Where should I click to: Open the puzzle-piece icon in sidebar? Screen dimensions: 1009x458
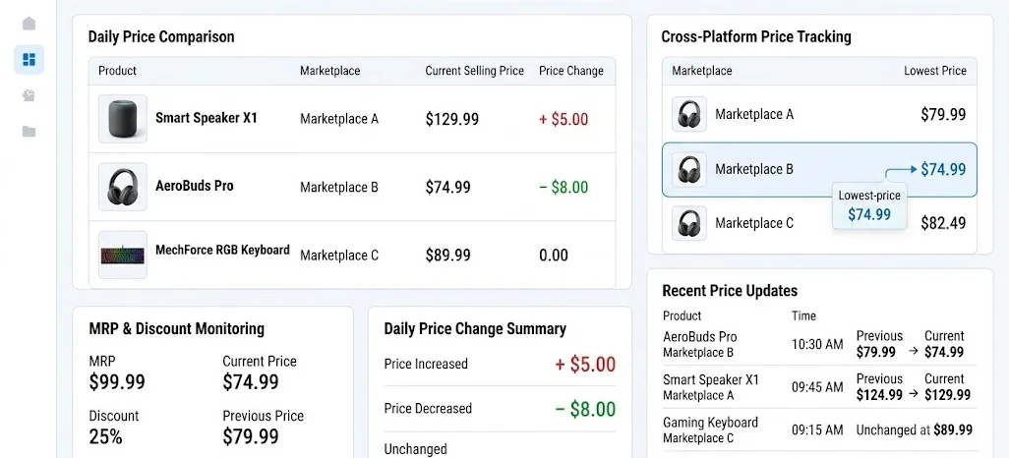(x=29, y=96)
